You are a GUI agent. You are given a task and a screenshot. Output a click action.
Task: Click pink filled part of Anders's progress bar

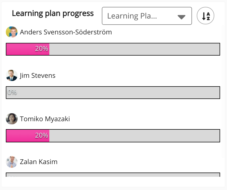tap(21, 49)
